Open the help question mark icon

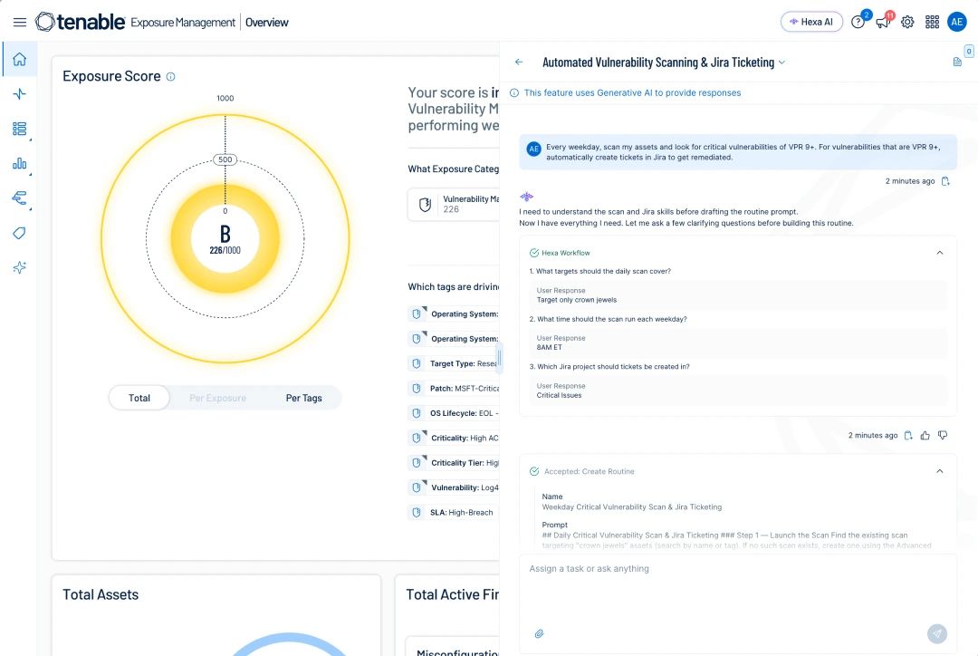click(858, 23)
